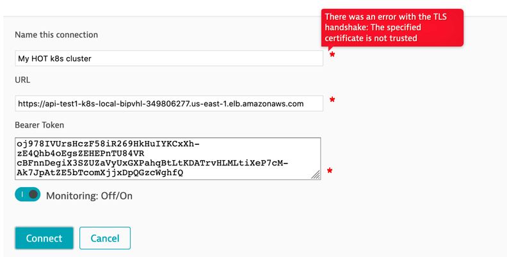Toggle the Monitoring switch
Viewport: 507px width, 257px height.
pyautogui.click(x=28, y=195)
